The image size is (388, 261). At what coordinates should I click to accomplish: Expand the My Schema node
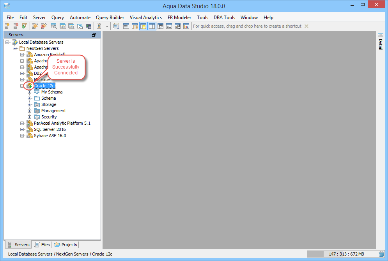(x=30, y=92)
